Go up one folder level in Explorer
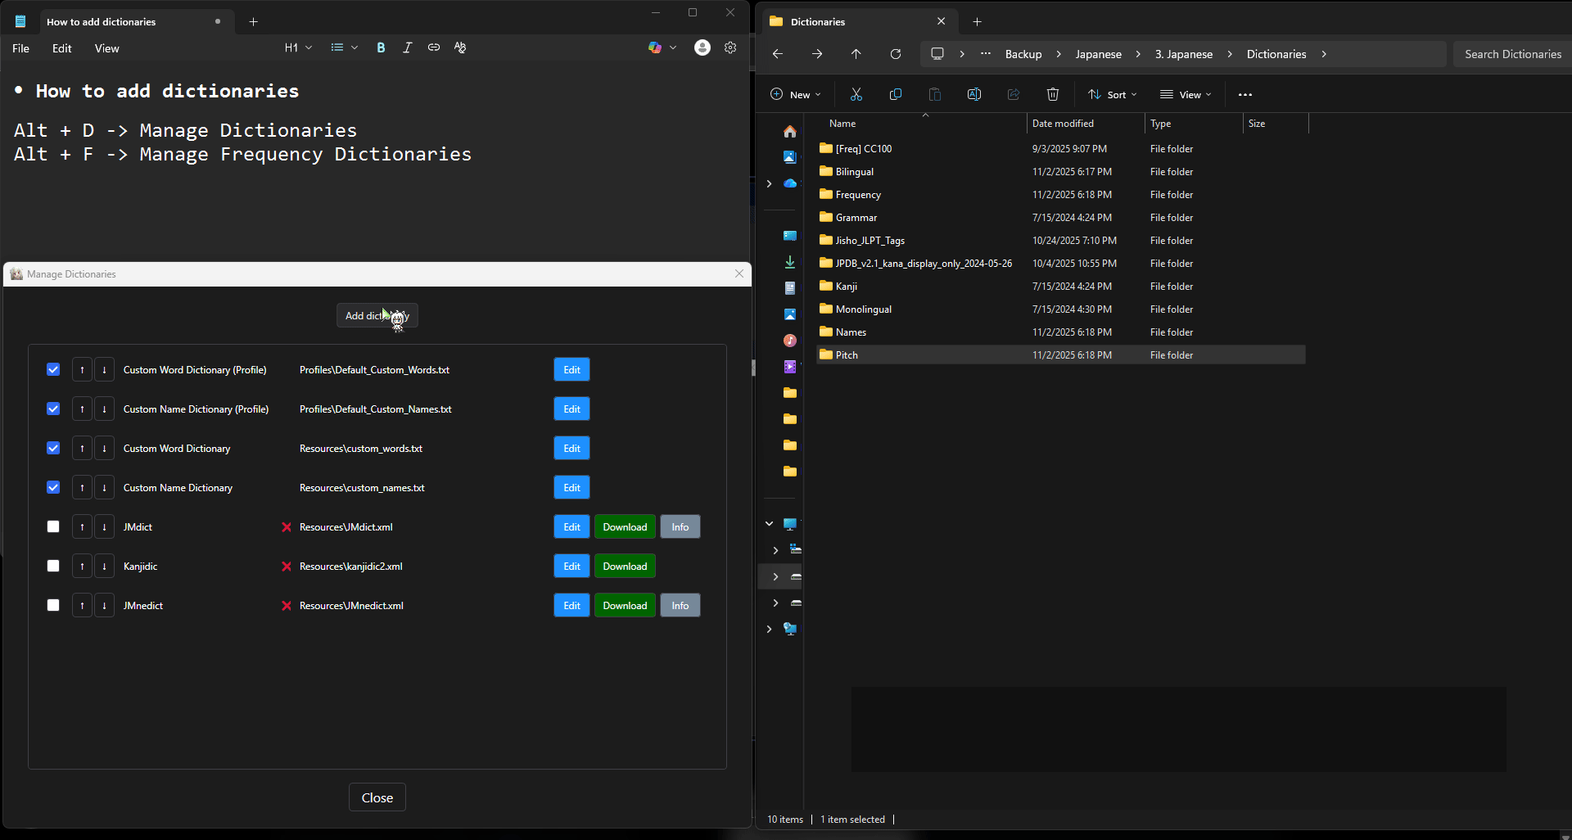 click(x=856, y=54)
